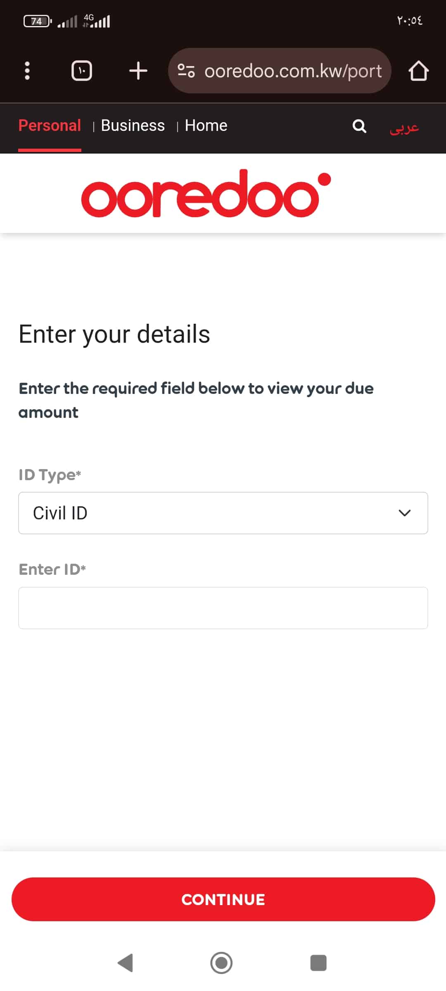Open a new tab with plus icon
This screenshot has width=446, height=991.
click(138, 71)
